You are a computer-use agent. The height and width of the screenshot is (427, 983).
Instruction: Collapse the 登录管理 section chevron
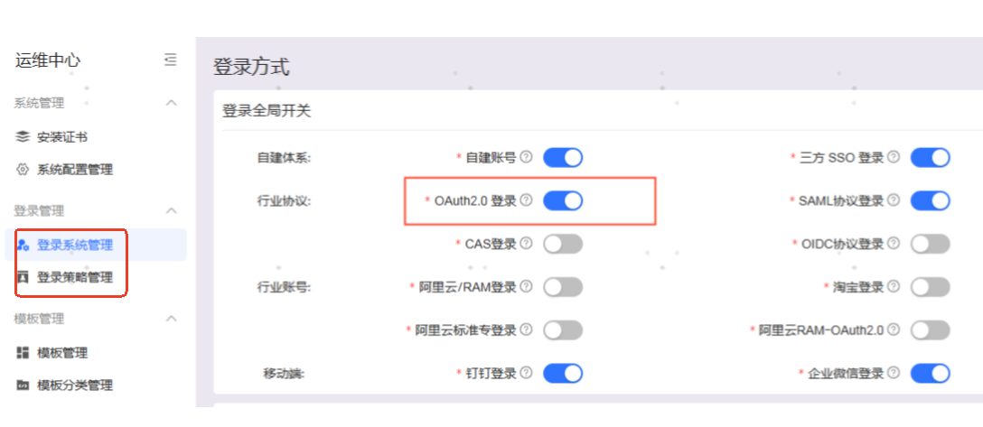click(x=171, y=210)
